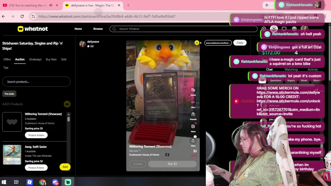
Task: Click the Custom bid button
Action: [x=138, y=164]
